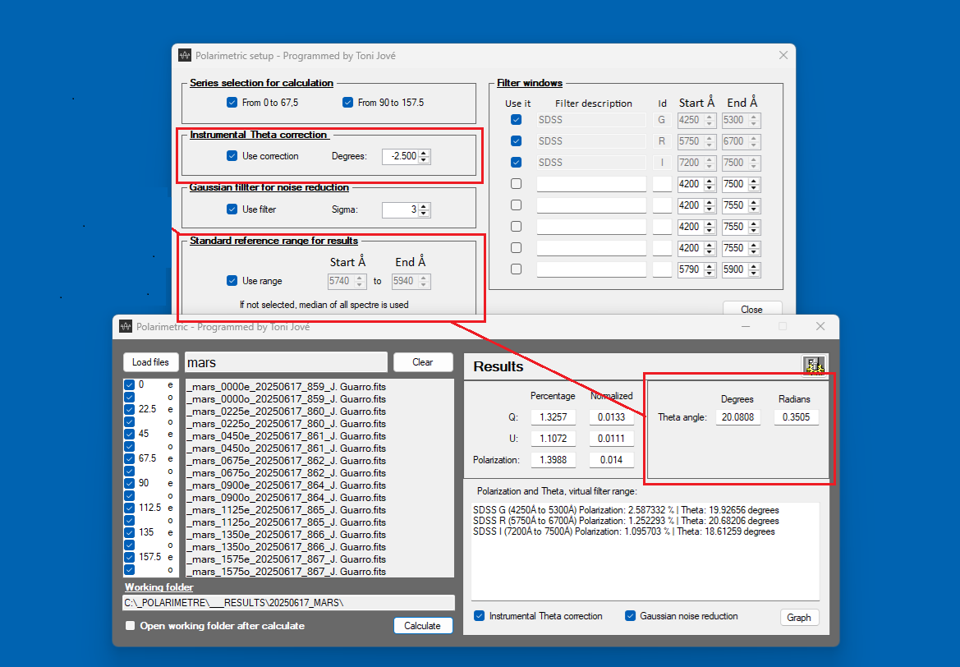Toggle 'Instrumental Theta correction' in Results
The width and height of the screenshot is (960, 667).
coord(480,615)
